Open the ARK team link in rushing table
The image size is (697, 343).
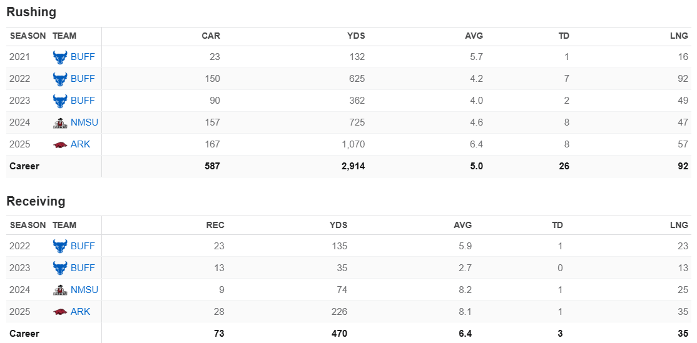(81, 144)
